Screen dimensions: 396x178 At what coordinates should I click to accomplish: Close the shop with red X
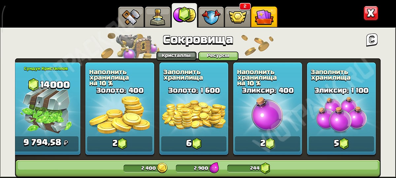point(371,14)
